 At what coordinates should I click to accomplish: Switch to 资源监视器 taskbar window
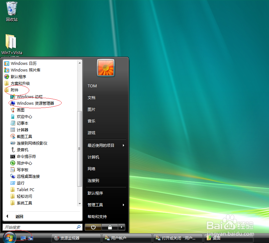click(76, 238)
